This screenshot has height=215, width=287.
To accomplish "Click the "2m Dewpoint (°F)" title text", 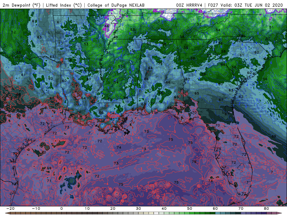I will point(21,5).
